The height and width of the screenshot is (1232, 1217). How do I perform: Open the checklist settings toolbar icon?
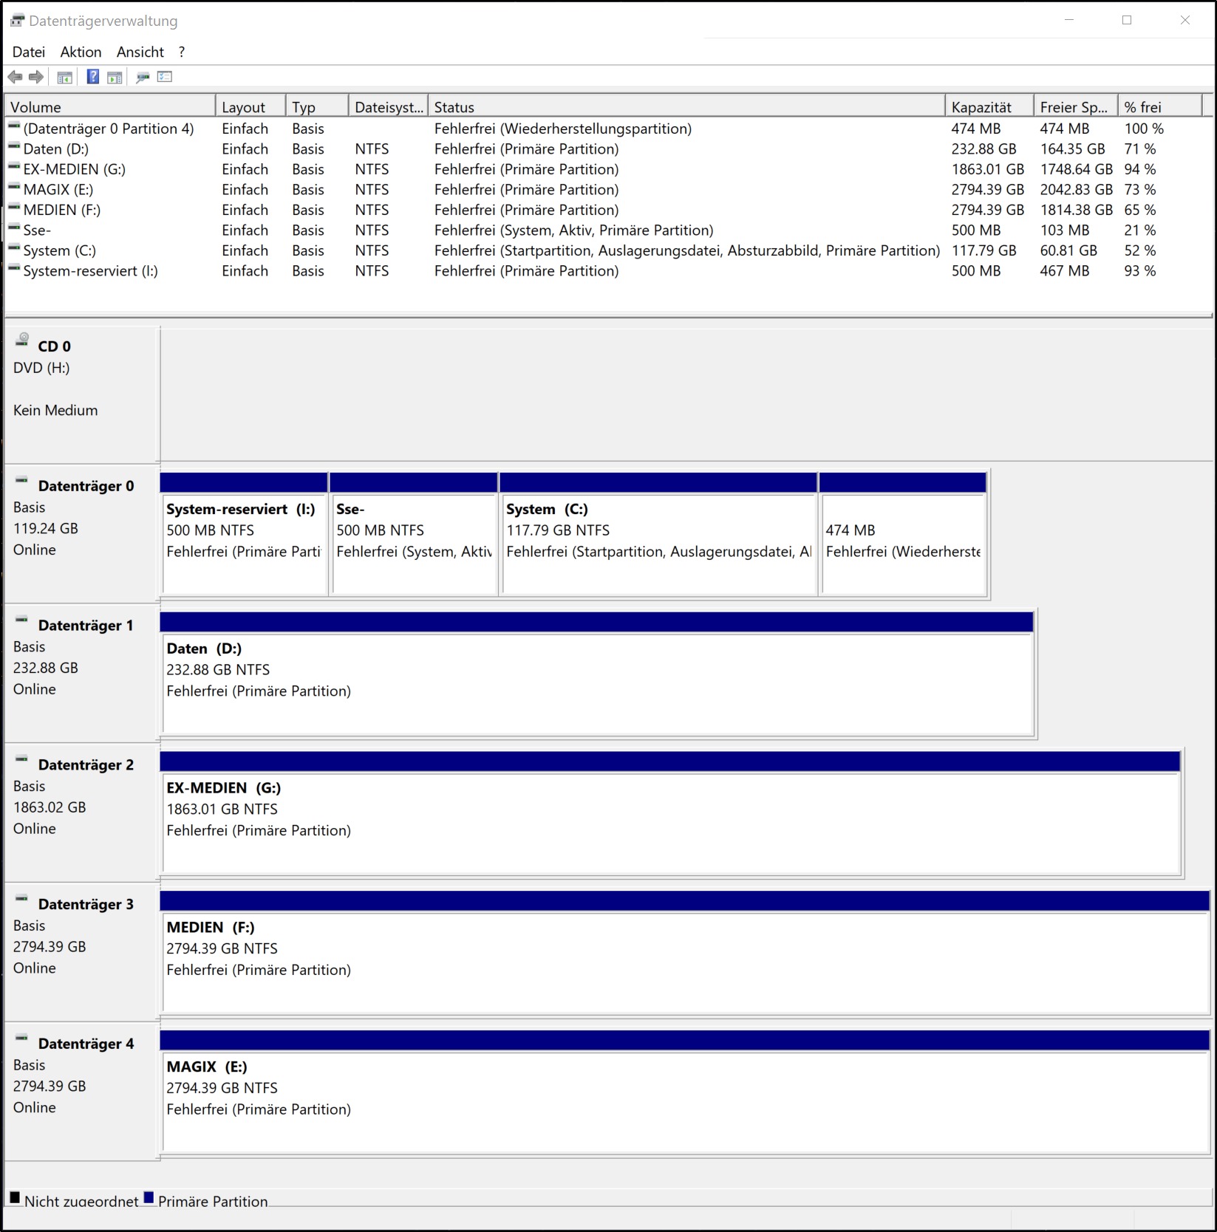165,77
